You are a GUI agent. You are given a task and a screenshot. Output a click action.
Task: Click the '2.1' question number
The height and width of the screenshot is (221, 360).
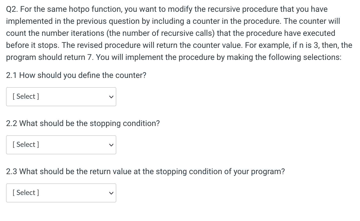point(12,75)
